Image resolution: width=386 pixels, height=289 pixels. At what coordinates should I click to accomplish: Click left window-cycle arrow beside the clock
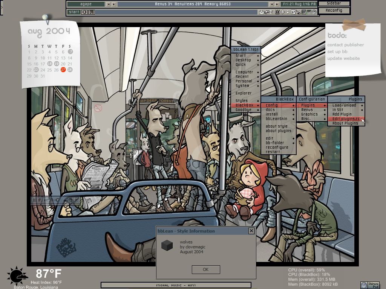pyautogui.click(x=271, y=4)
